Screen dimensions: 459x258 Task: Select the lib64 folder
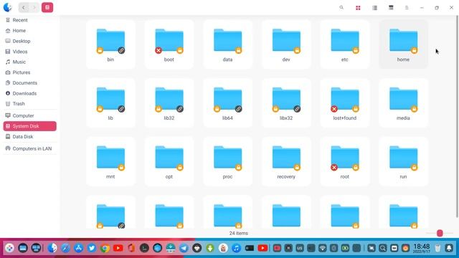(x=228, y=103)
